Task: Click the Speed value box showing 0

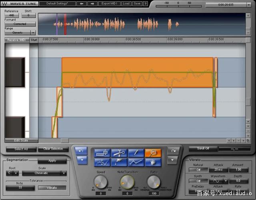Action: click(101, 194)
